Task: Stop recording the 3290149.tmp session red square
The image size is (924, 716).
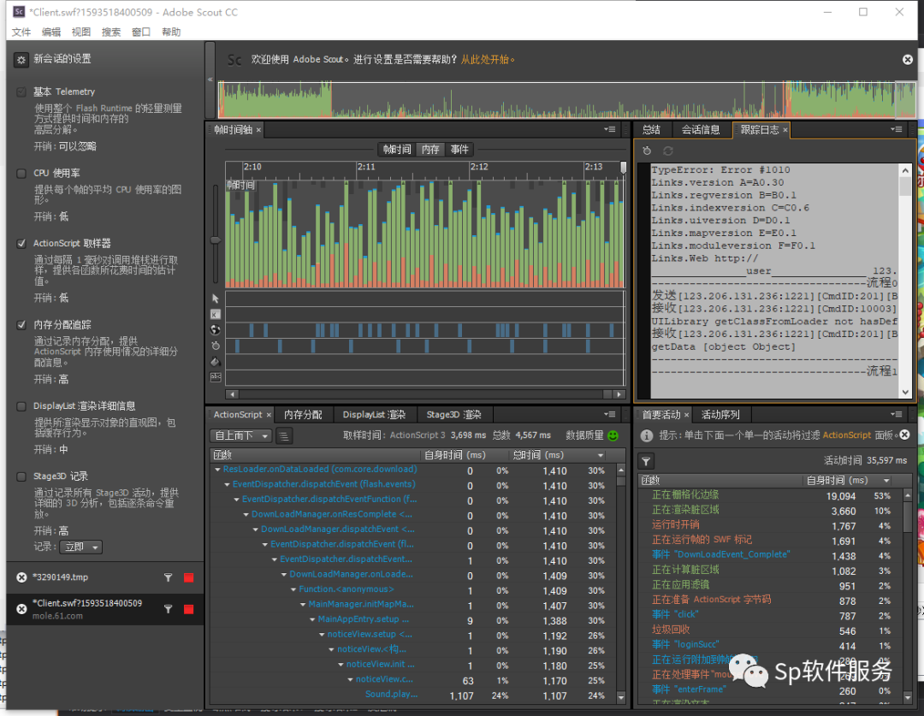Action: [188, 577]
